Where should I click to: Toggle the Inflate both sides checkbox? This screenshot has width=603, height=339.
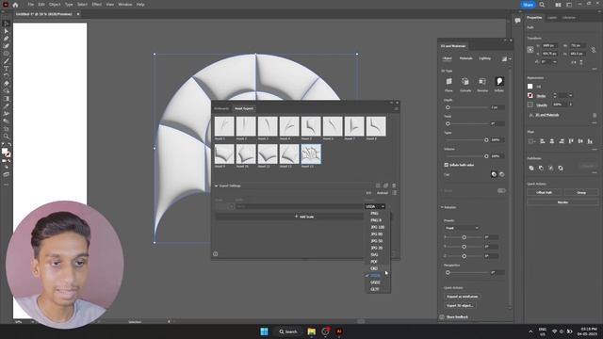coord(447,165)
